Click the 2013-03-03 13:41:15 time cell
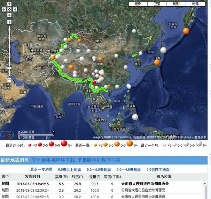The height and width of the screenshot is (199, 211). pos(33,184)
